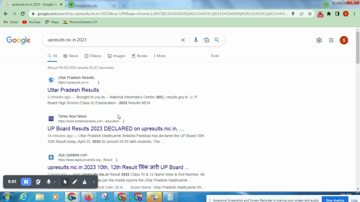Open the YouTube bookmark

coord(31,22)
